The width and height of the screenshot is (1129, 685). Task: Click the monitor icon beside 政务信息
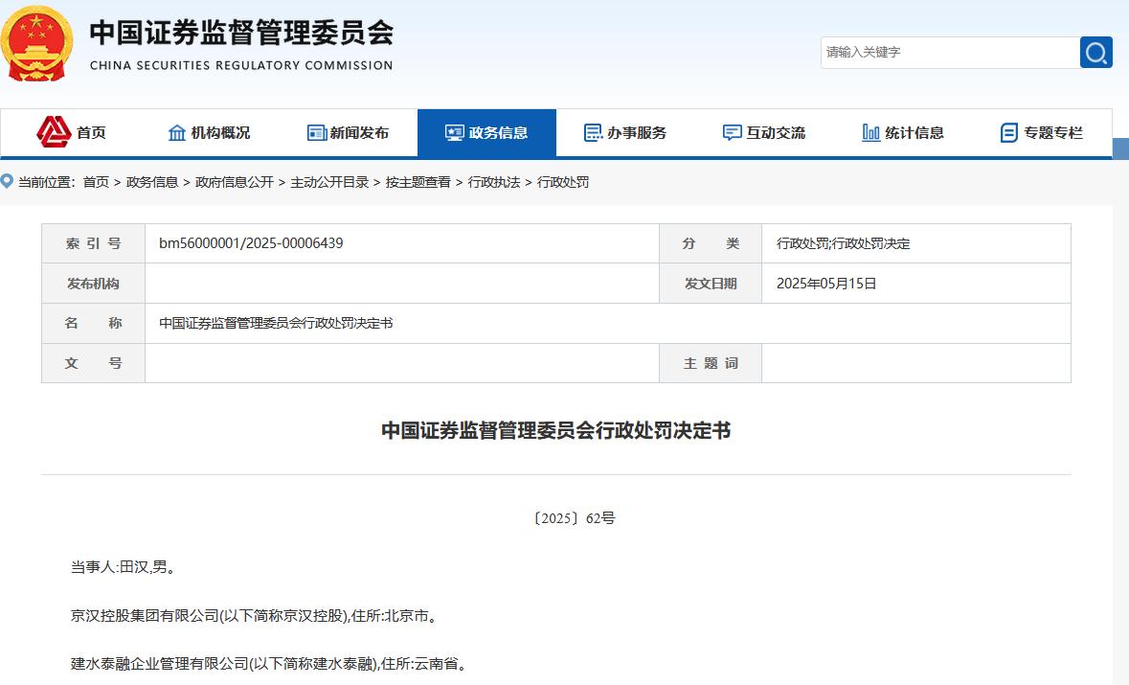coord(454,132)
